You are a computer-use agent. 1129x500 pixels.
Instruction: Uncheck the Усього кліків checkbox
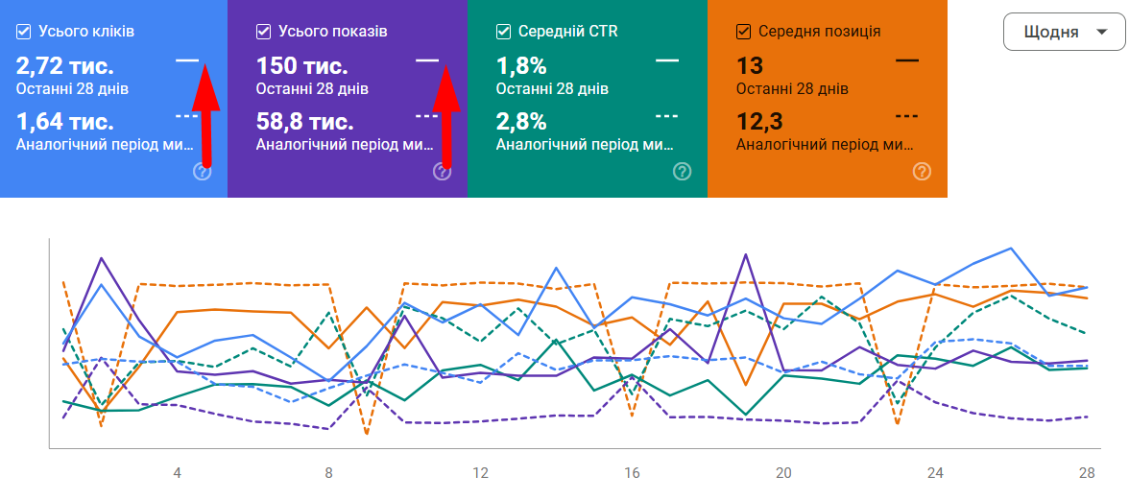click(23, 32)
